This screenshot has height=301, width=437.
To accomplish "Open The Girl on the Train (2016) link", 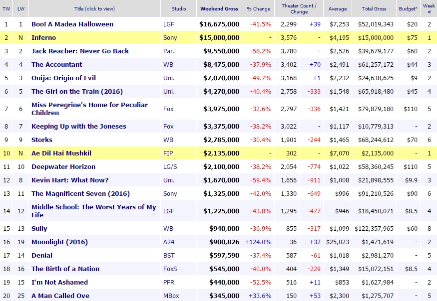I will coord(77,92).
